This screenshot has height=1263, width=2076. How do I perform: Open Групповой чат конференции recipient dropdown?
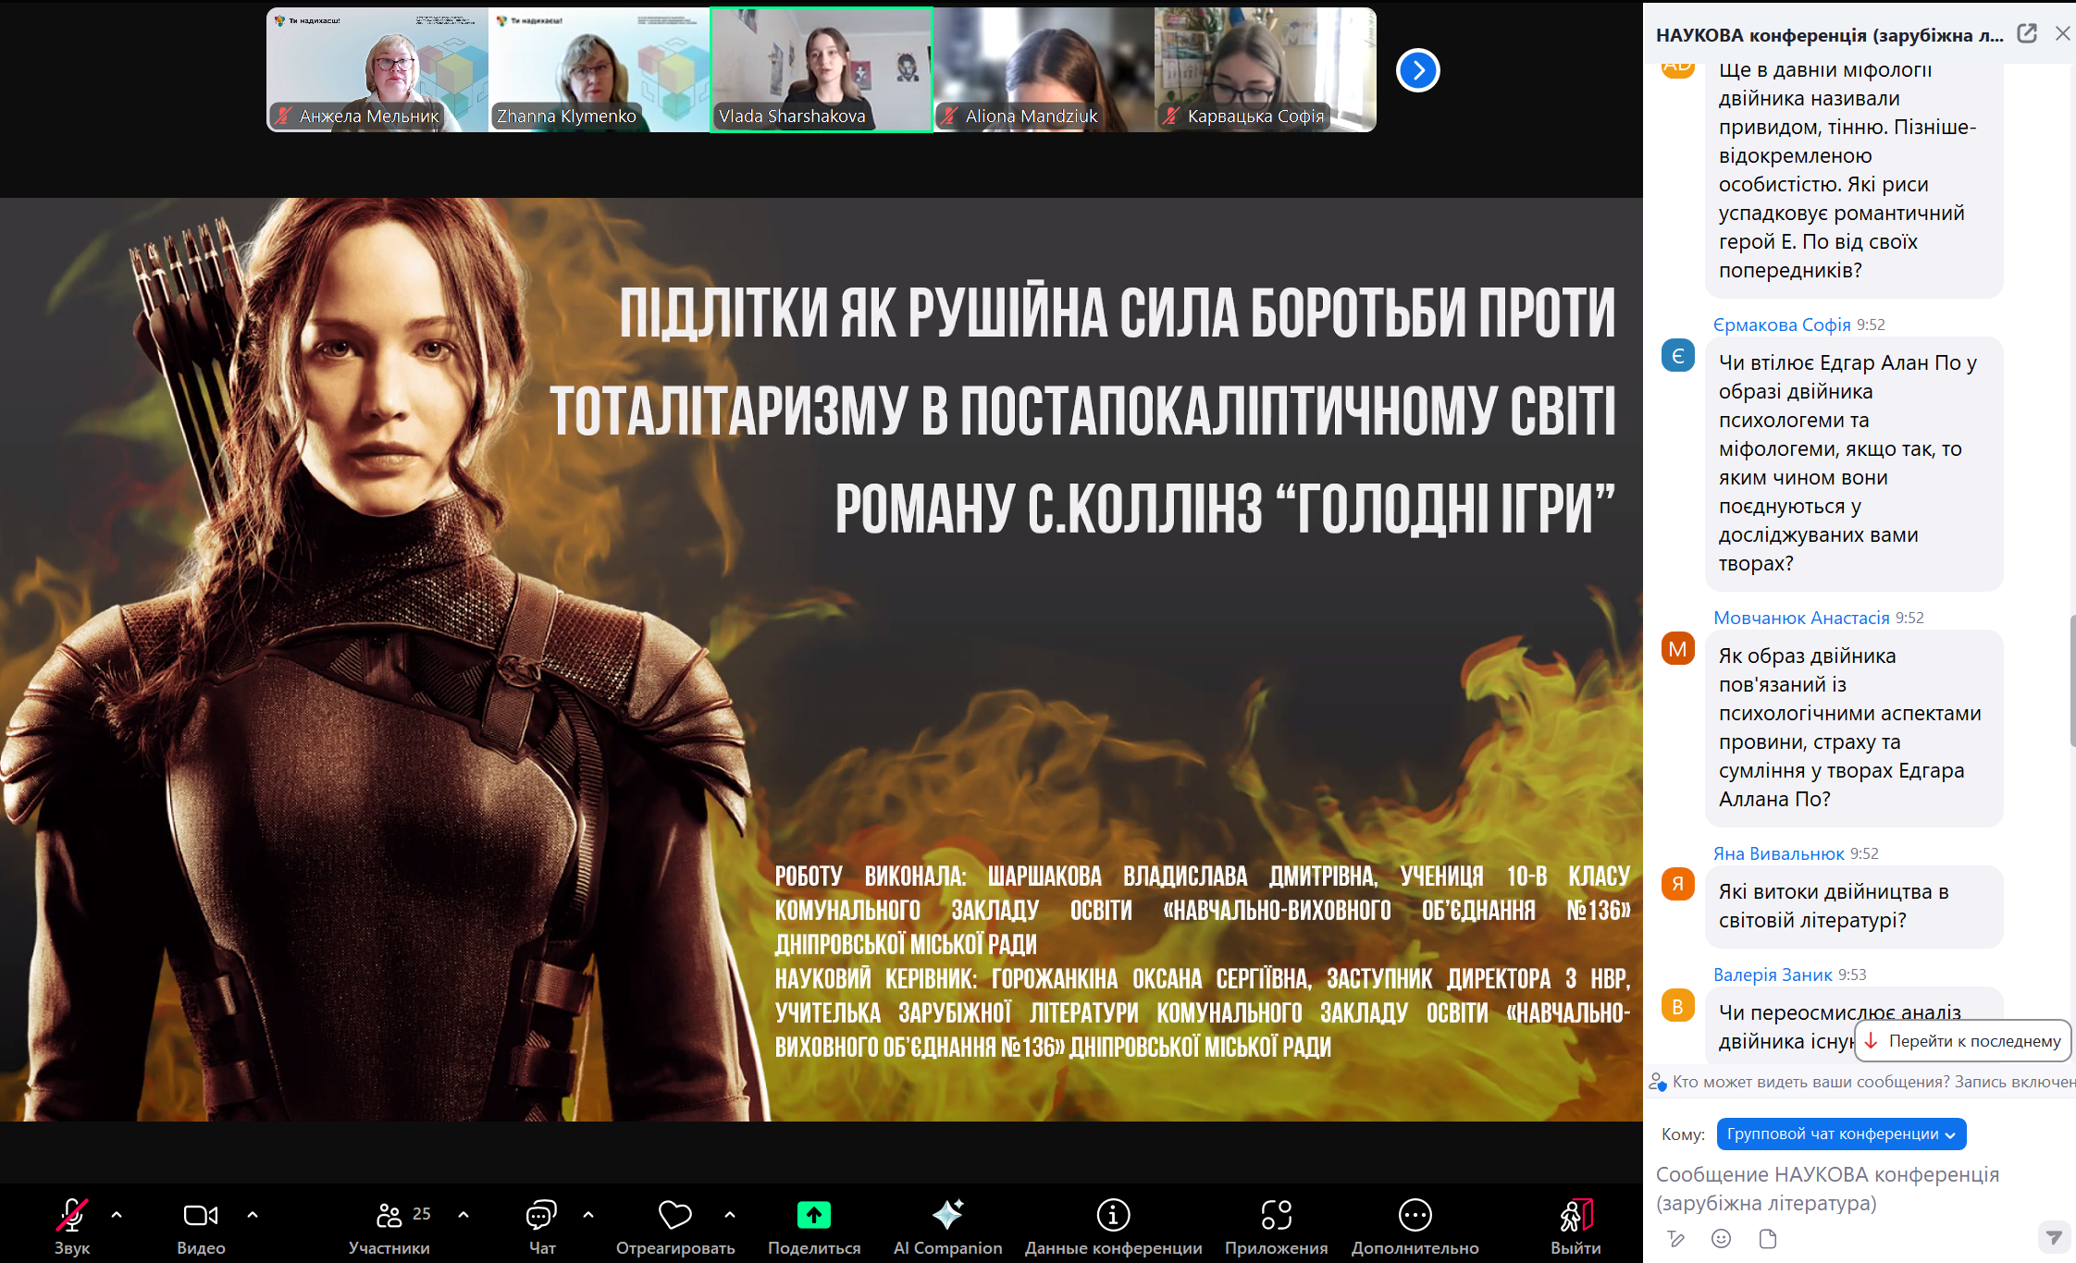click(x=1841, y=1134)
